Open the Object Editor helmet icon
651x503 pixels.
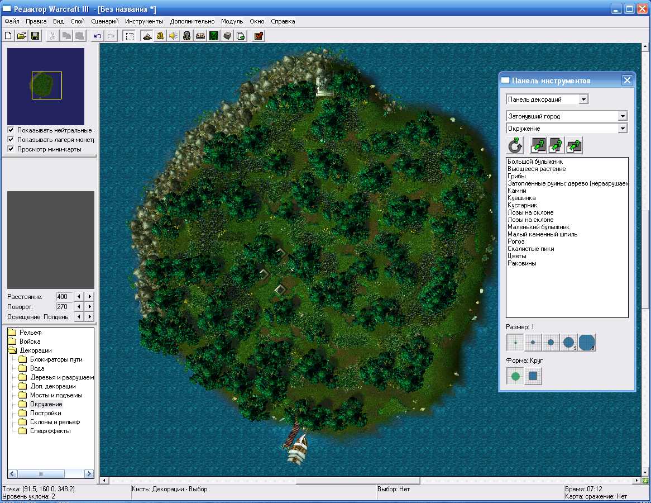(x=187, y=36)
